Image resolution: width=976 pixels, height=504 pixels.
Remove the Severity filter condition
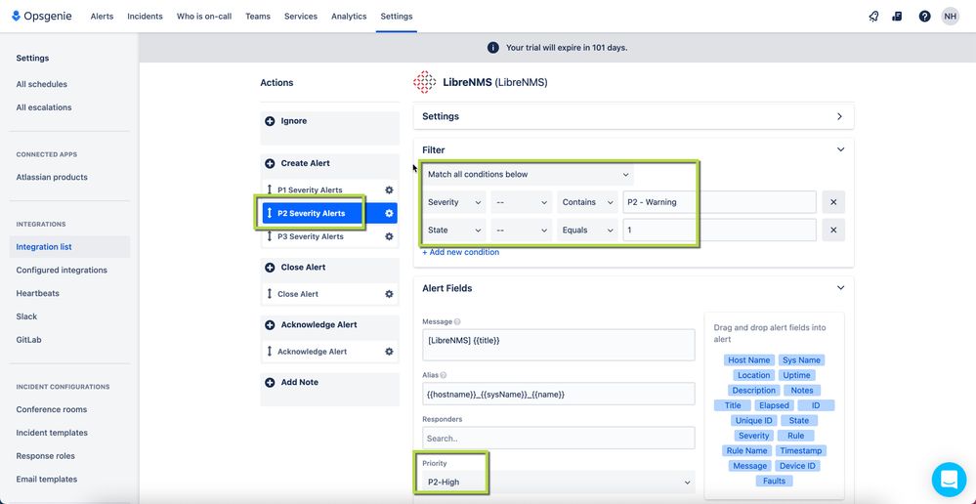tap(833, 202)
